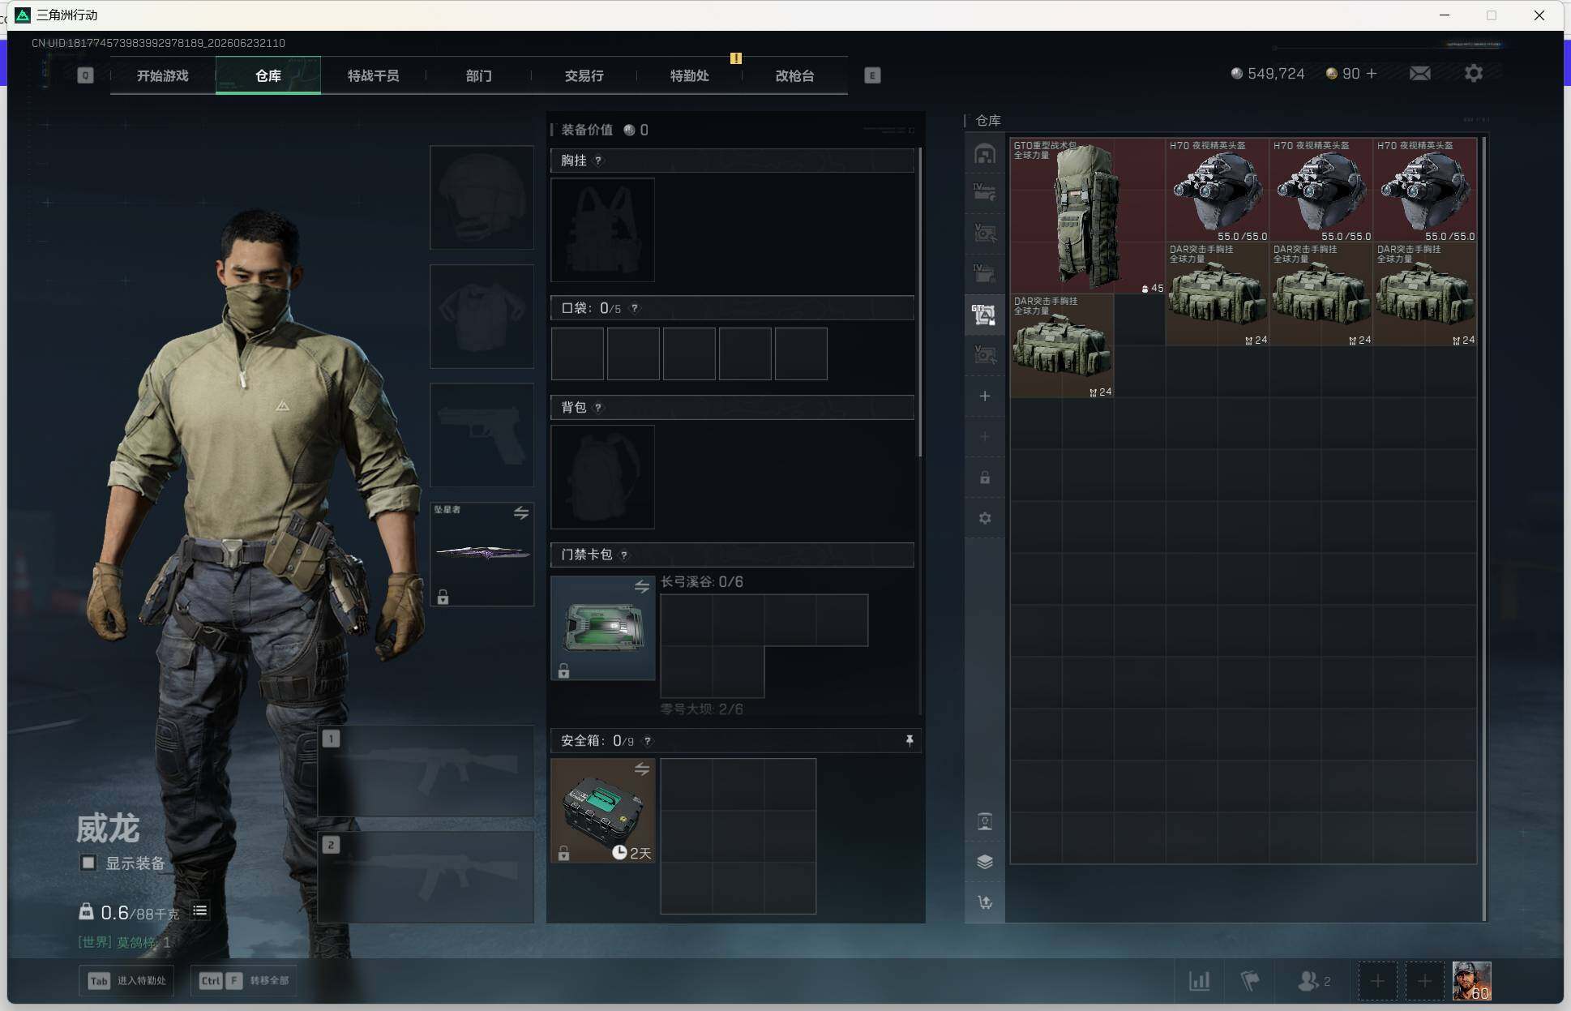Click the Q key navigation icon
The width and height of the screenshot is (1571, 1011).
point(85,75)
